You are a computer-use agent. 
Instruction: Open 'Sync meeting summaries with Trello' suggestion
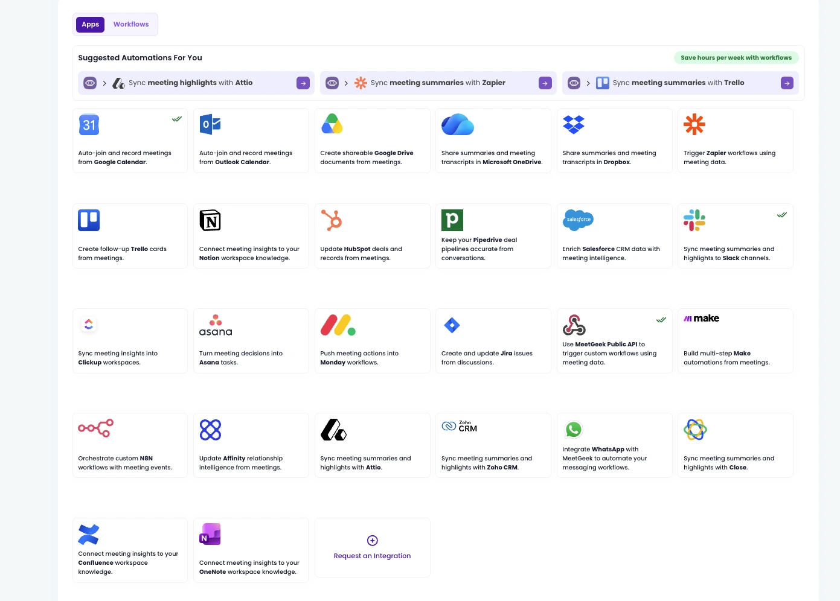pyautogui.click(x=680, y=83)
